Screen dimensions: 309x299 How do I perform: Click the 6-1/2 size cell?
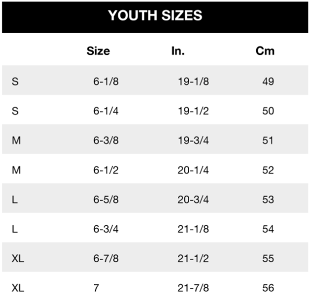(x=106, y=170)
